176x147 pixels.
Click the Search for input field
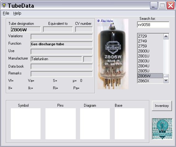coord(153,24)
